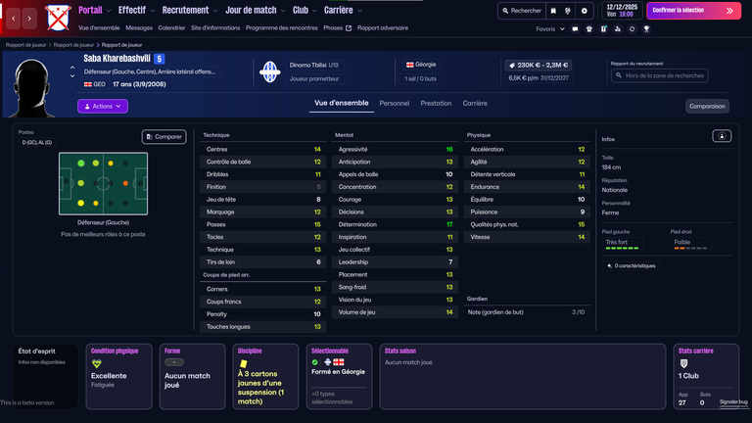Switch to the Personnel tab
The image size is (752, 423).
click(x=395, y=103)
